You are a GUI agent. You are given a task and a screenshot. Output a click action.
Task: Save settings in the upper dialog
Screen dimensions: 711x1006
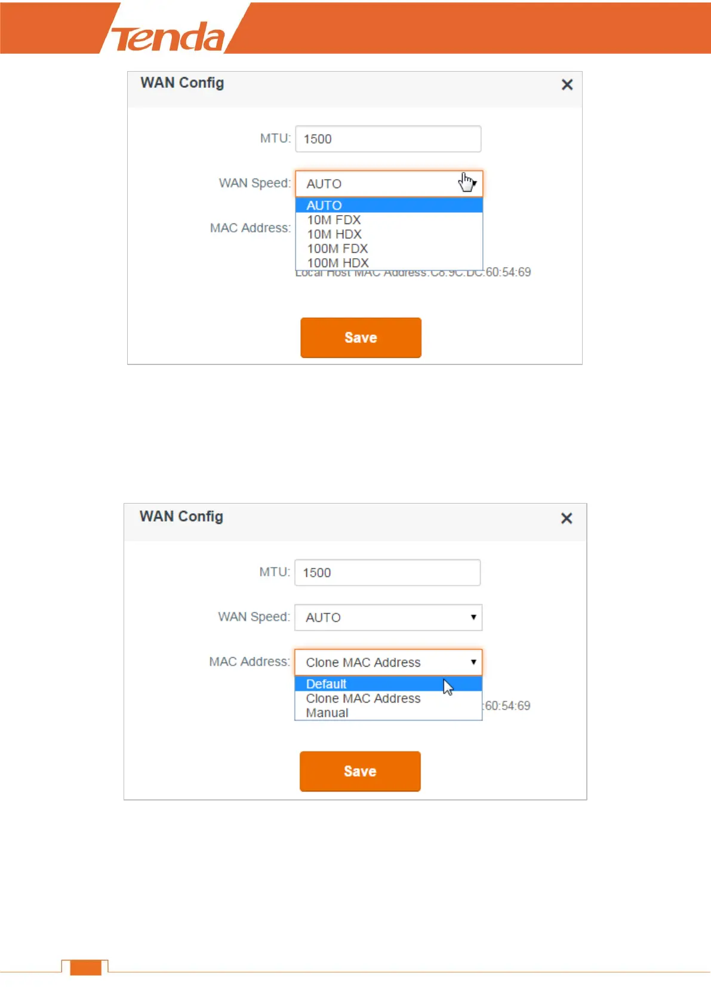click(x=361, y=338)
